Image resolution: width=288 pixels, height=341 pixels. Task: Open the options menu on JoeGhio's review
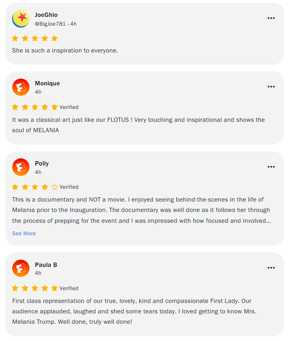271,18
